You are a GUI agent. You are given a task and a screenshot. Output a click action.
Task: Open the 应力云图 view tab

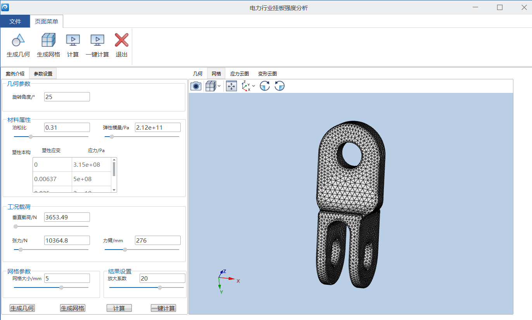(x=240, y=74)
